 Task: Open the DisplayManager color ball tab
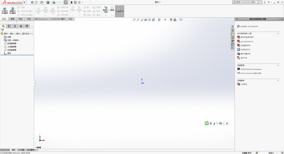point(27,26)
